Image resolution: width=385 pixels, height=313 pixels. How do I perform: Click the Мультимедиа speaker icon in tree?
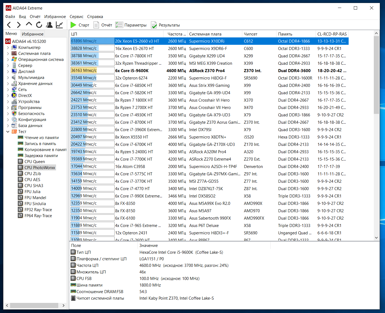coord(14,77)
